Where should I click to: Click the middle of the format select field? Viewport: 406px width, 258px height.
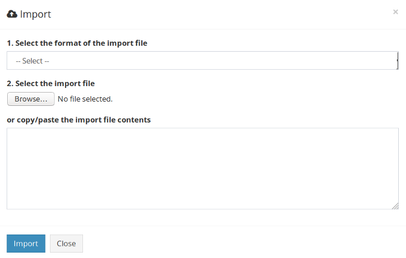click(202, 61)
